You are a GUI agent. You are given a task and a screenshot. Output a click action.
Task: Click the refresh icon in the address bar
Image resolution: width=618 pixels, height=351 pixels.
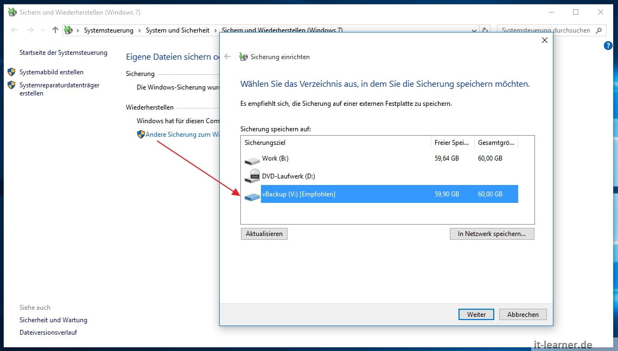click(x=486, y=30)
